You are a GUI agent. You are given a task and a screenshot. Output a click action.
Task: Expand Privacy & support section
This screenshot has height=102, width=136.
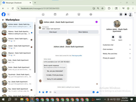pyautogui.click(x=117, y=58)
